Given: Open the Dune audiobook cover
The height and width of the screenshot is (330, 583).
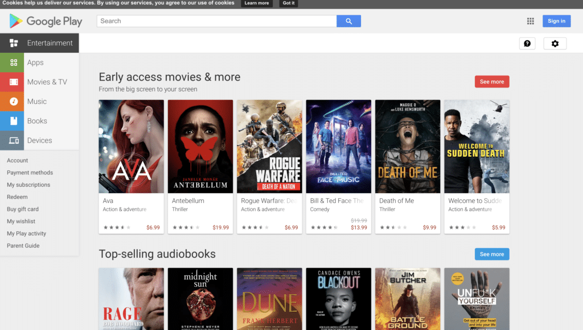Looking at the screenshot, I should pyautogui.click(x=269, y=299).
